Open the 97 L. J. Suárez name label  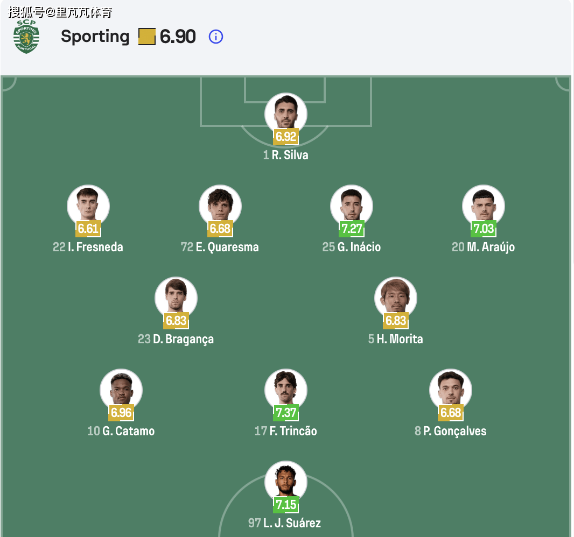pos(285,522)
